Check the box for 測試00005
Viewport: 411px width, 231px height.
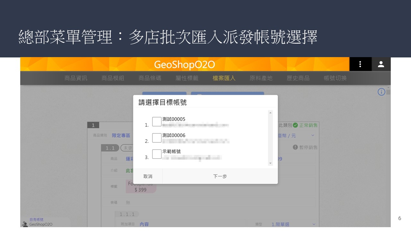coord(157,122)
